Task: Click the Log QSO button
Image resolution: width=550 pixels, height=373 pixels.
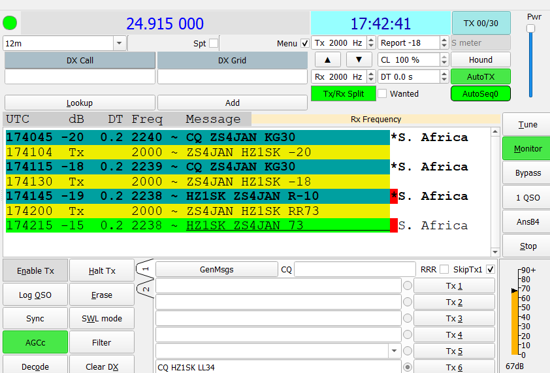Action: point(35,295)
